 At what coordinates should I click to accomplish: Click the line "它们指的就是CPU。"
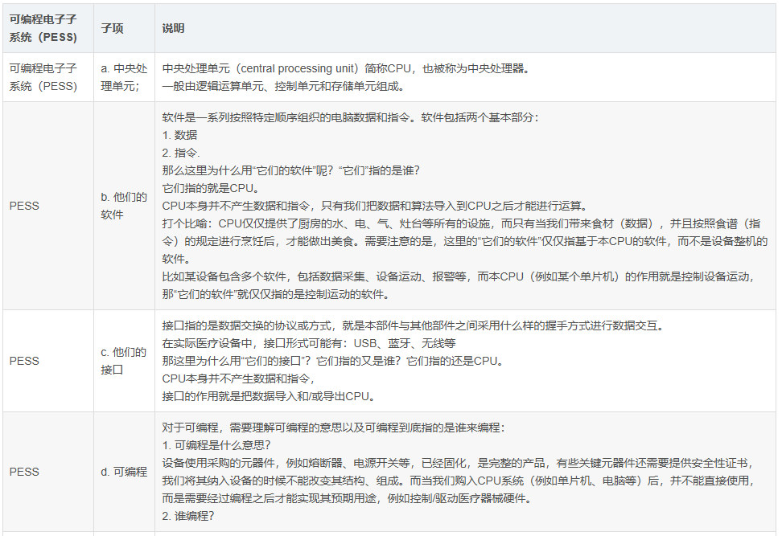[x=209, y=188]
